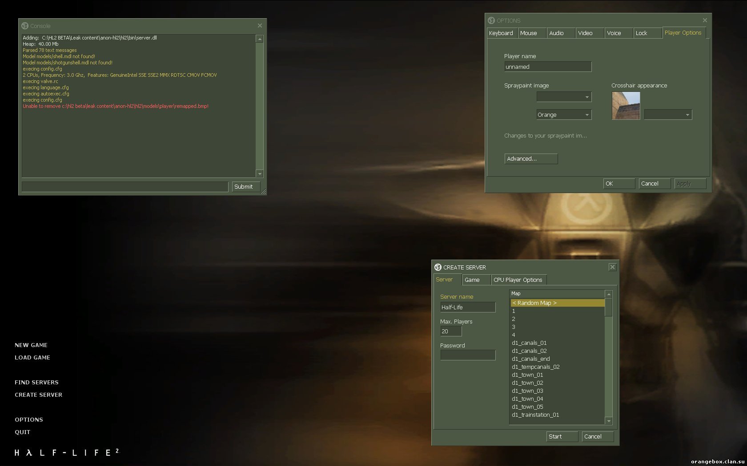
Task: Click the Apply button
Action: 690,184
